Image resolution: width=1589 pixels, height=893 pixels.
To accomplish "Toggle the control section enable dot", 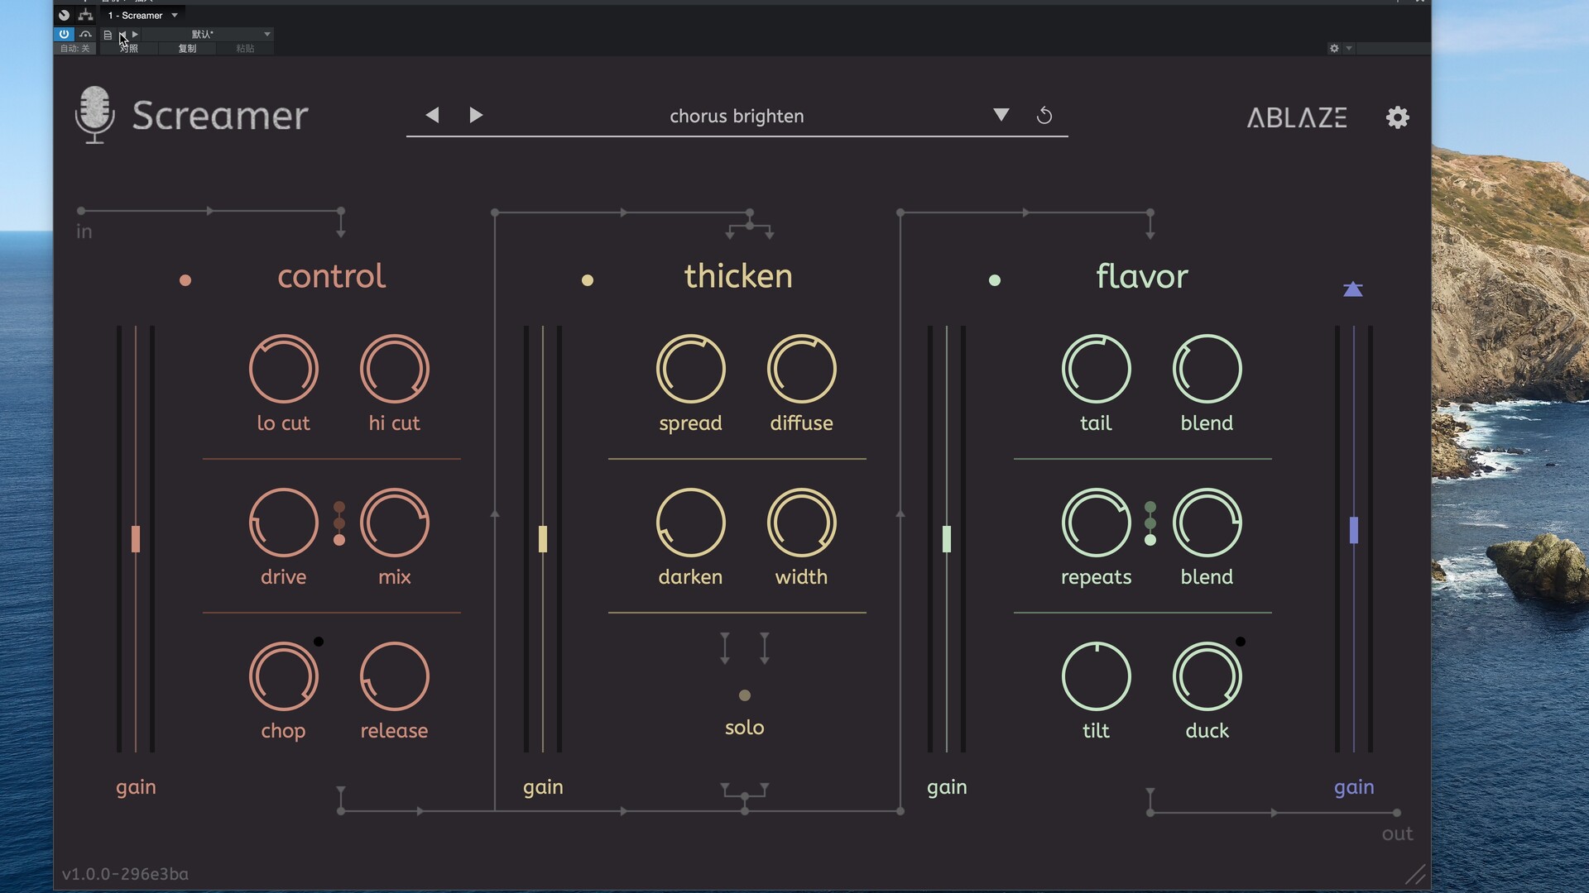I will coord(185,280).
